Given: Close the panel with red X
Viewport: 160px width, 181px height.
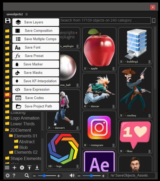Looking at the screenshot, I should click(x=153, y=7).
